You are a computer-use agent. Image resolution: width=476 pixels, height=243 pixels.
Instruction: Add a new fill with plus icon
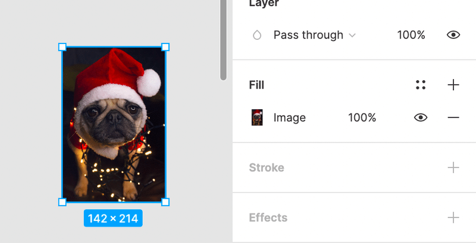453,85
